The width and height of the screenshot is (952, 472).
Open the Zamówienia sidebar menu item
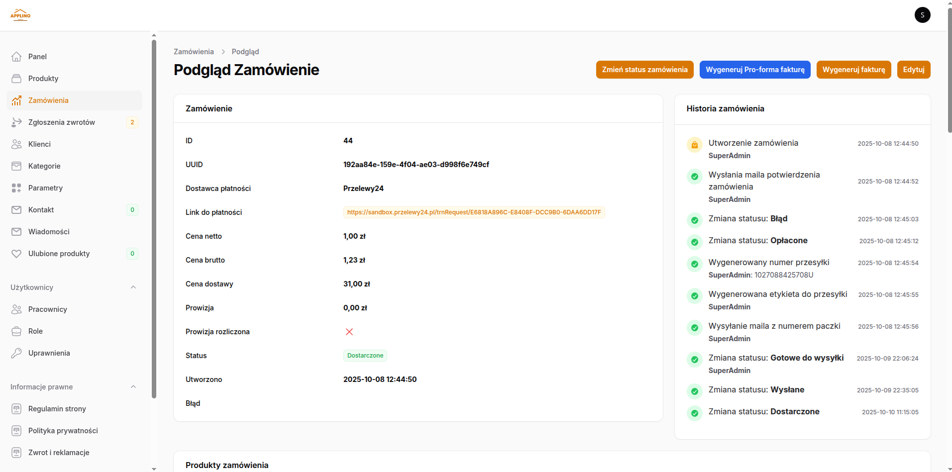click(x=48, y=100)
